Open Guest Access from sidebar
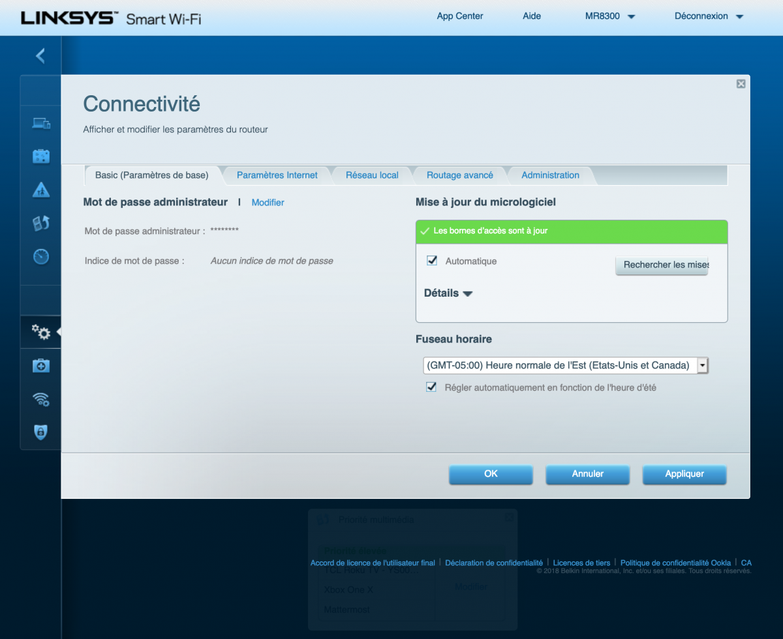This screenshot has height=639, width=783. tap(41, 156)
